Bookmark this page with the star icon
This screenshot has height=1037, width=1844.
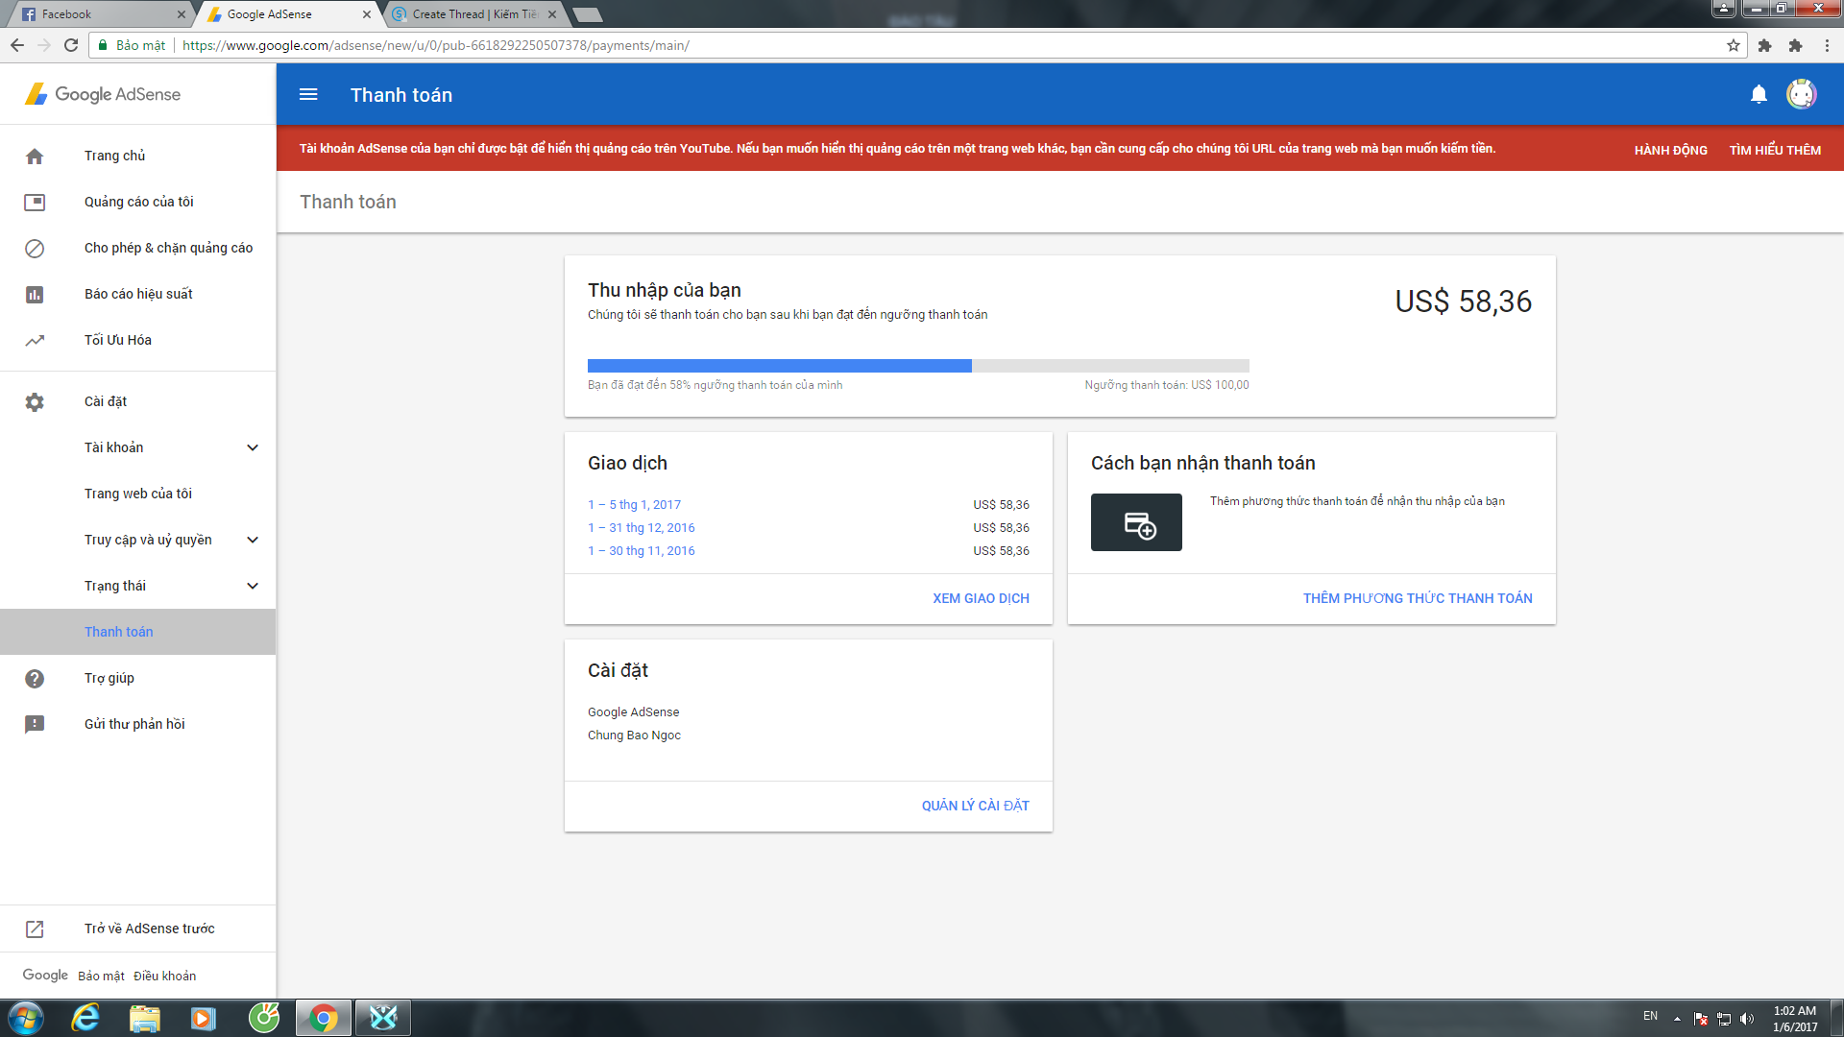pyautogui.click(x=1734, y=45)
